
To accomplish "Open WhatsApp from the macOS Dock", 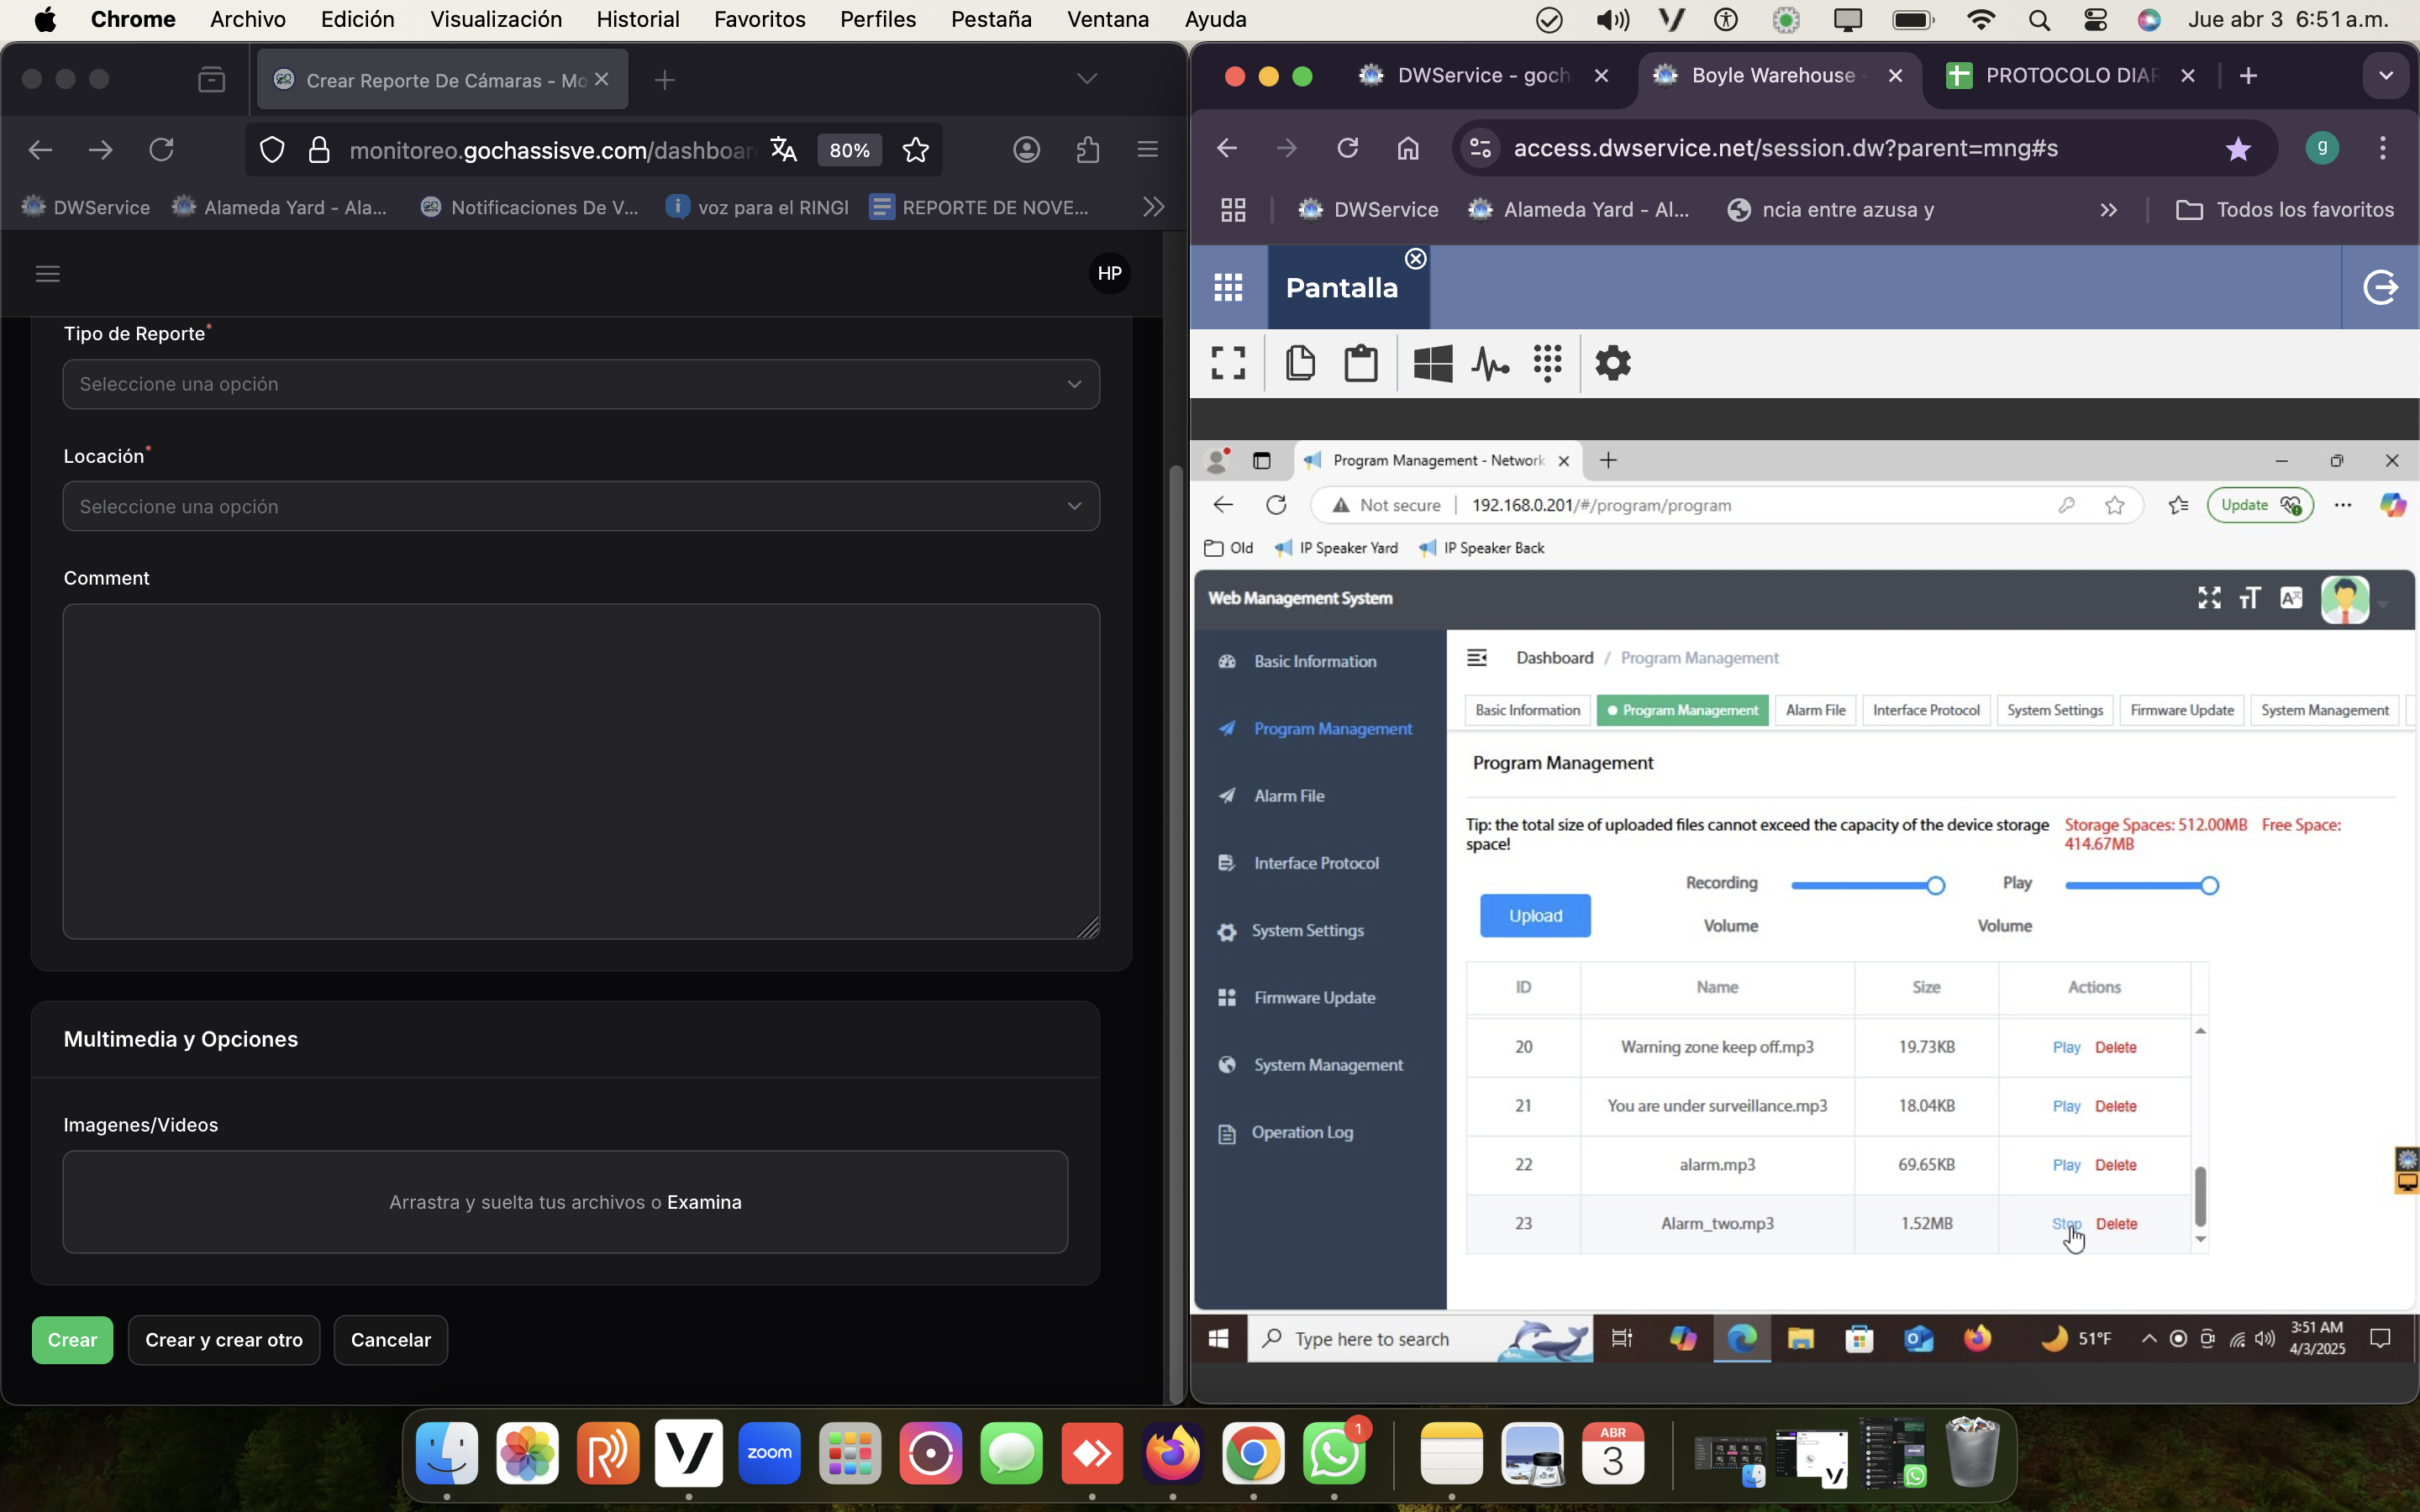I will (x=1333, y=1452).
